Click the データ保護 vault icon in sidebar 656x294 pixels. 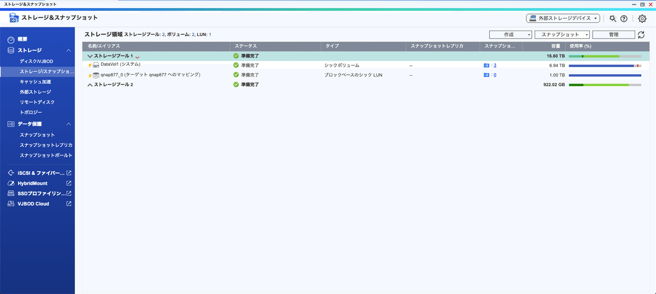(x=11, y=124)
